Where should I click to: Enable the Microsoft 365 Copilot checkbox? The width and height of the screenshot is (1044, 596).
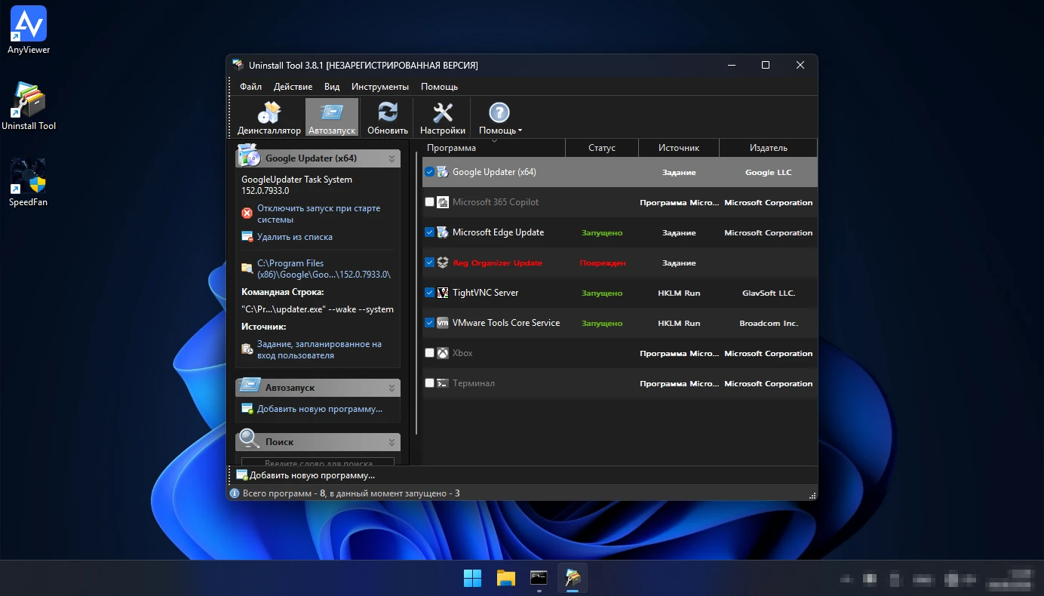(429, 202)
